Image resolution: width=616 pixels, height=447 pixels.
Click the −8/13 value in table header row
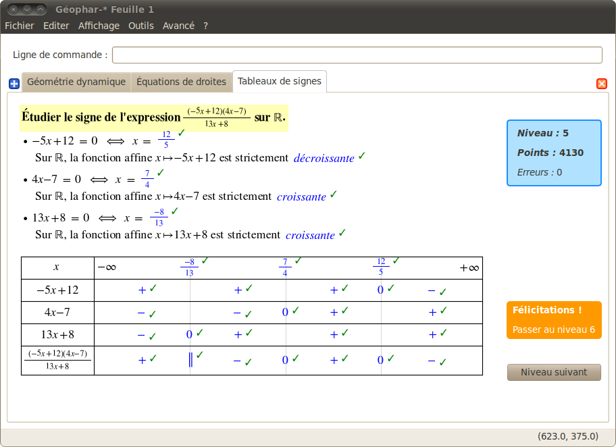(189, 267)
